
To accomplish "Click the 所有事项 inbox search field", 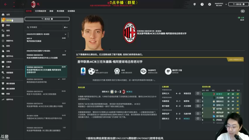I will 45,27.
